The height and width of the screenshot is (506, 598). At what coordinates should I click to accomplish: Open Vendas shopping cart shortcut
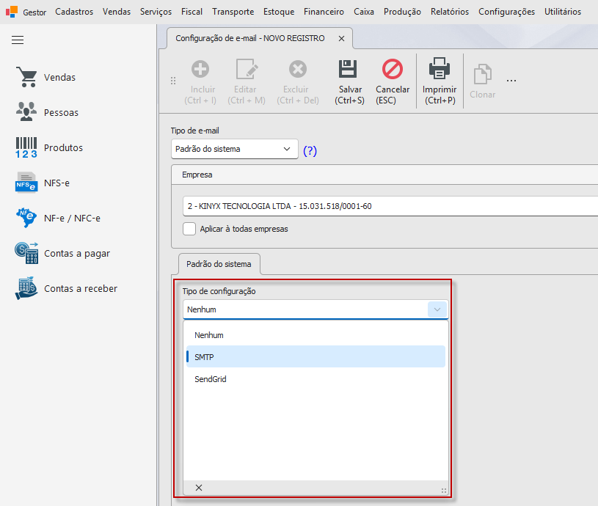pos(45,77)
